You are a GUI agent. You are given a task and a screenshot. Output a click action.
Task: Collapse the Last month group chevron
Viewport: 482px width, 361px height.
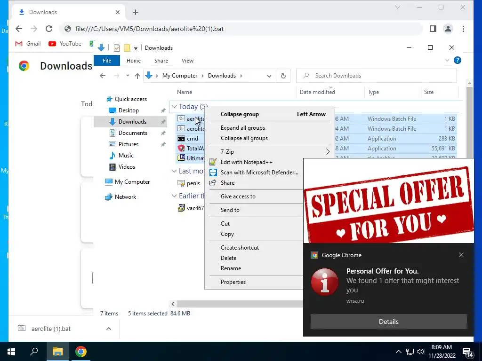174,171
